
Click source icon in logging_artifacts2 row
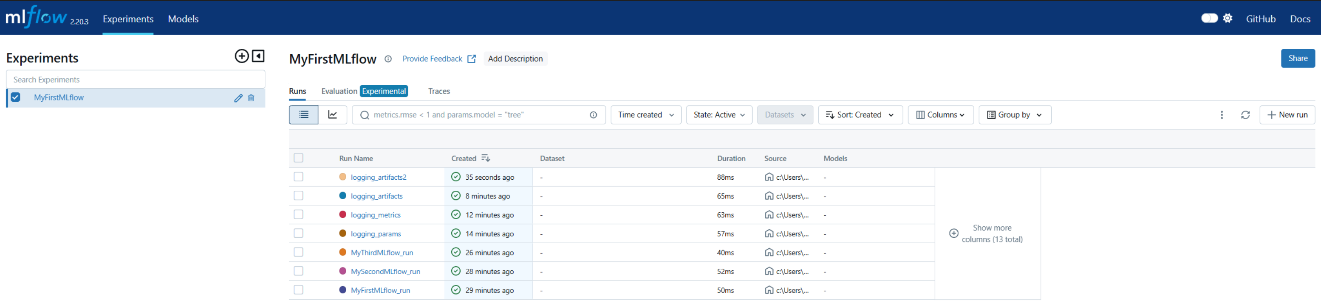coord(769,177)
